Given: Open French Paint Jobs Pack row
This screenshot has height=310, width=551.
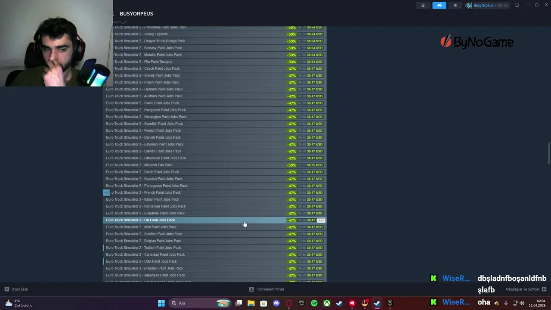Looking at the screenshot, I should [x=215, y=193].
